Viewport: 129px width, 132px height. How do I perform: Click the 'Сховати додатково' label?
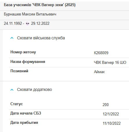tap(34, 89)
